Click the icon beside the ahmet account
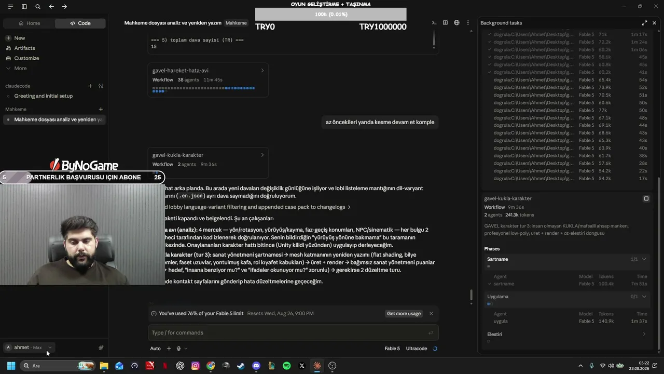Image resolution: width=664 pixels, height=374 pixels. (x=101, y=348)
